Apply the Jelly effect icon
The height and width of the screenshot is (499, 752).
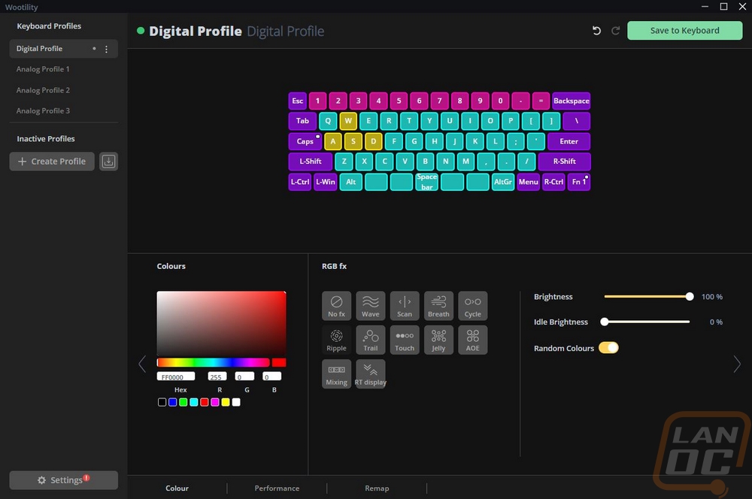tap(438, 340)
